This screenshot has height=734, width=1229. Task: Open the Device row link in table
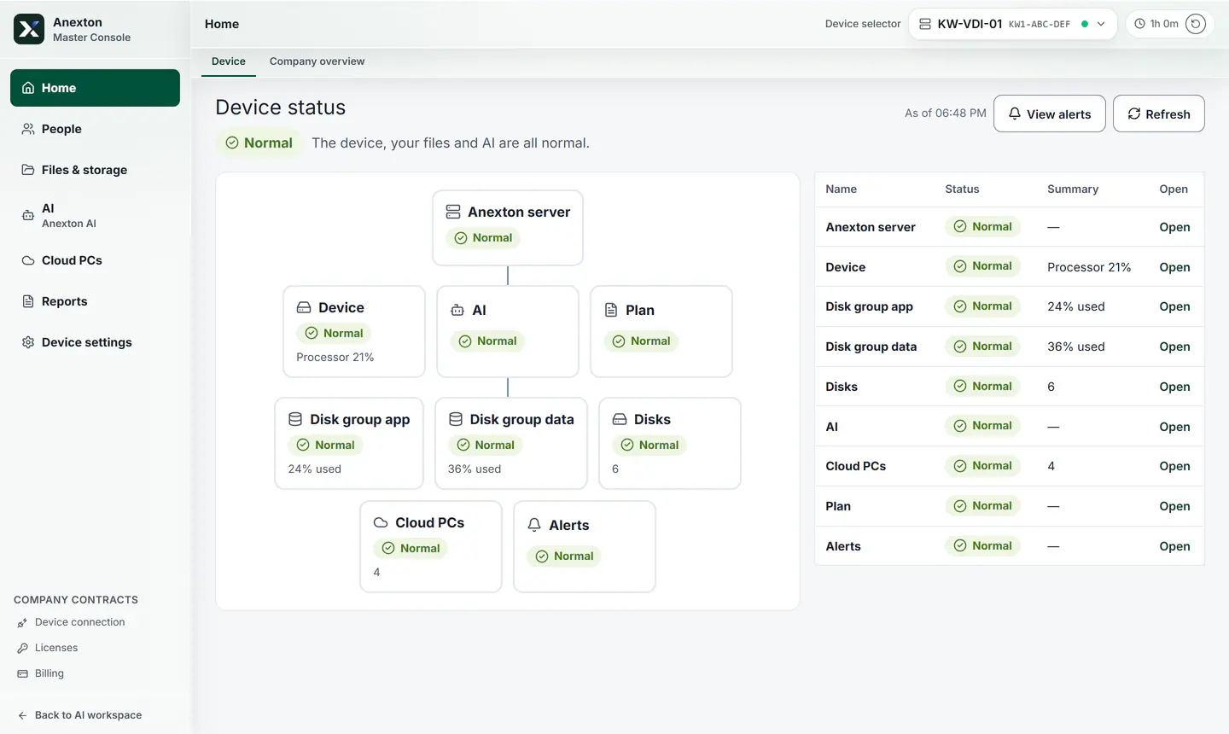(1174, 267)
